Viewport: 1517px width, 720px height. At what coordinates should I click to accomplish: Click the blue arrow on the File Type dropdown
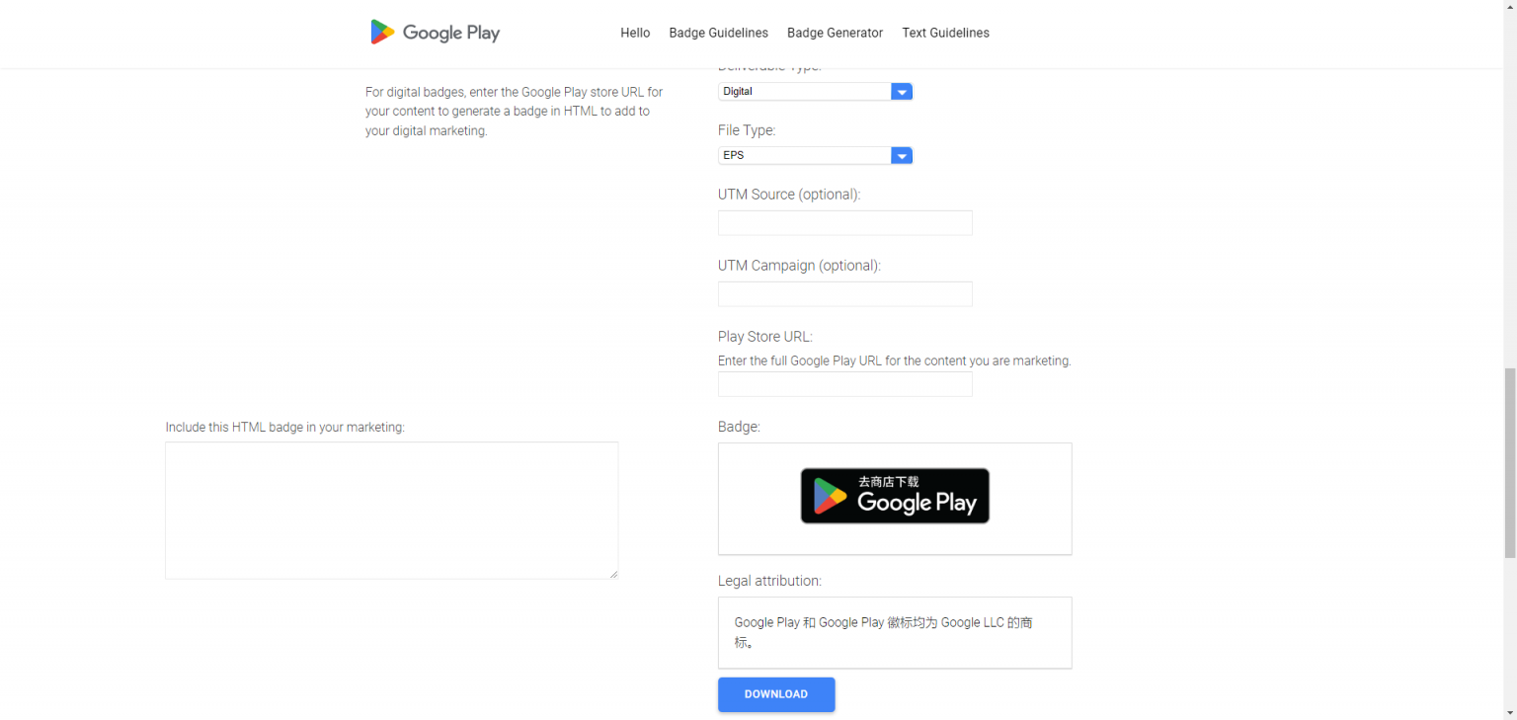click(901, 155)
